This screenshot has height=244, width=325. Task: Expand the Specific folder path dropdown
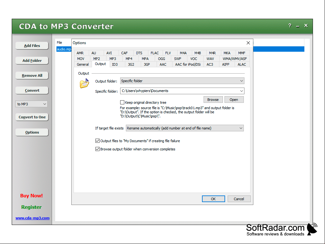pos(242,91)
